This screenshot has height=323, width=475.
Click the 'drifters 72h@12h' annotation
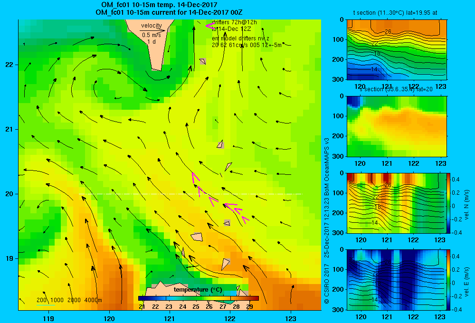coord(234,22)
